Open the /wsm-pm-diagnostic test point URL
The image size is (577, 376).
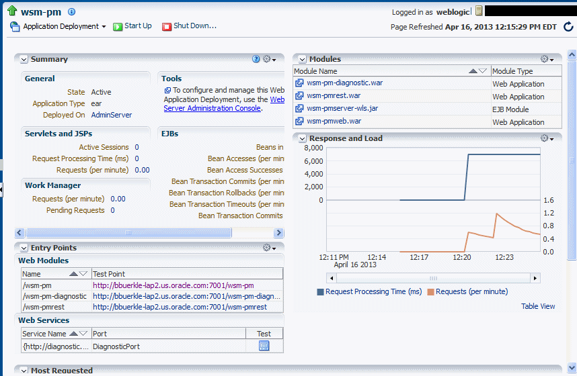pos(186,296)
